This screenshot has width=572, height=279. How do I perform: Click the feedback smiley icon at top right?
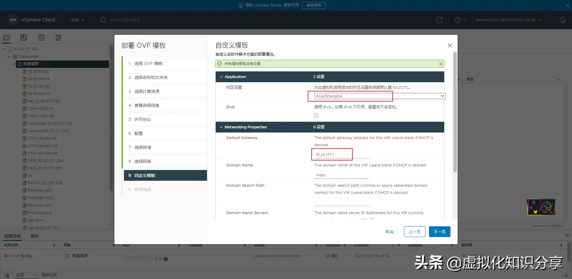tap(563, 20)
